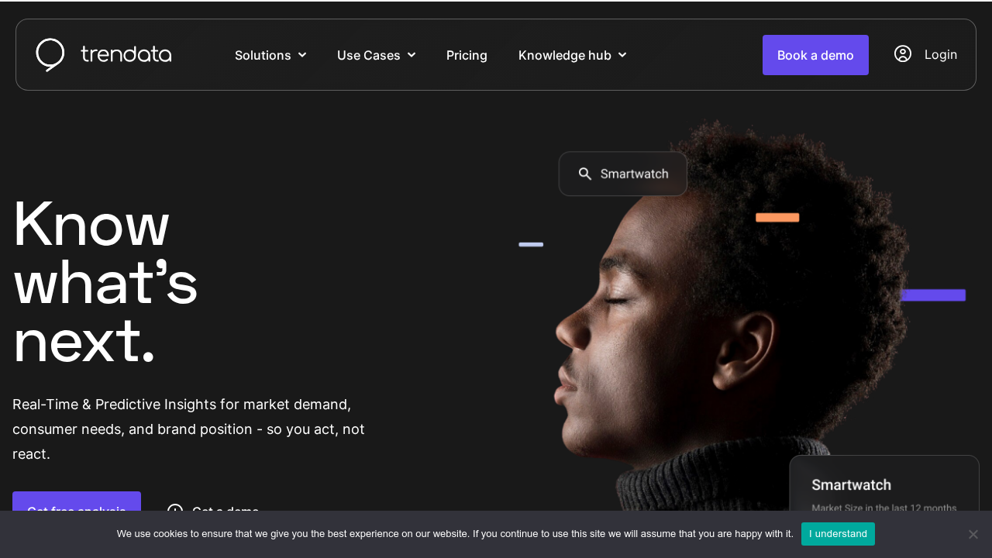992x558 pixels.
Task: Click the account circle icon beside Login
Action: [902, 54]
